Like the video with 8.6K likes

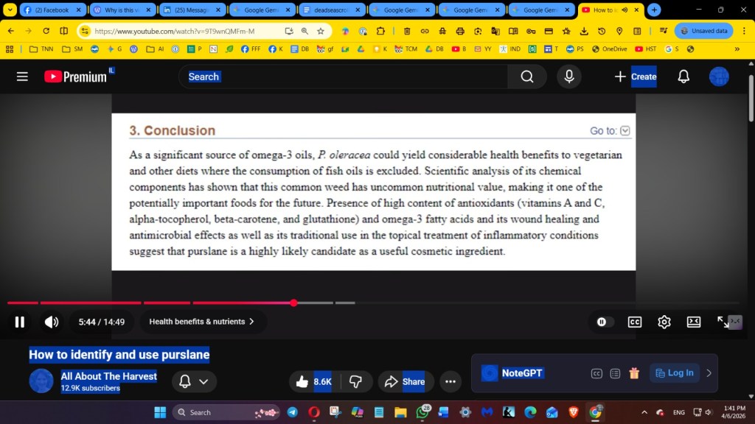(x=314, y=381)
